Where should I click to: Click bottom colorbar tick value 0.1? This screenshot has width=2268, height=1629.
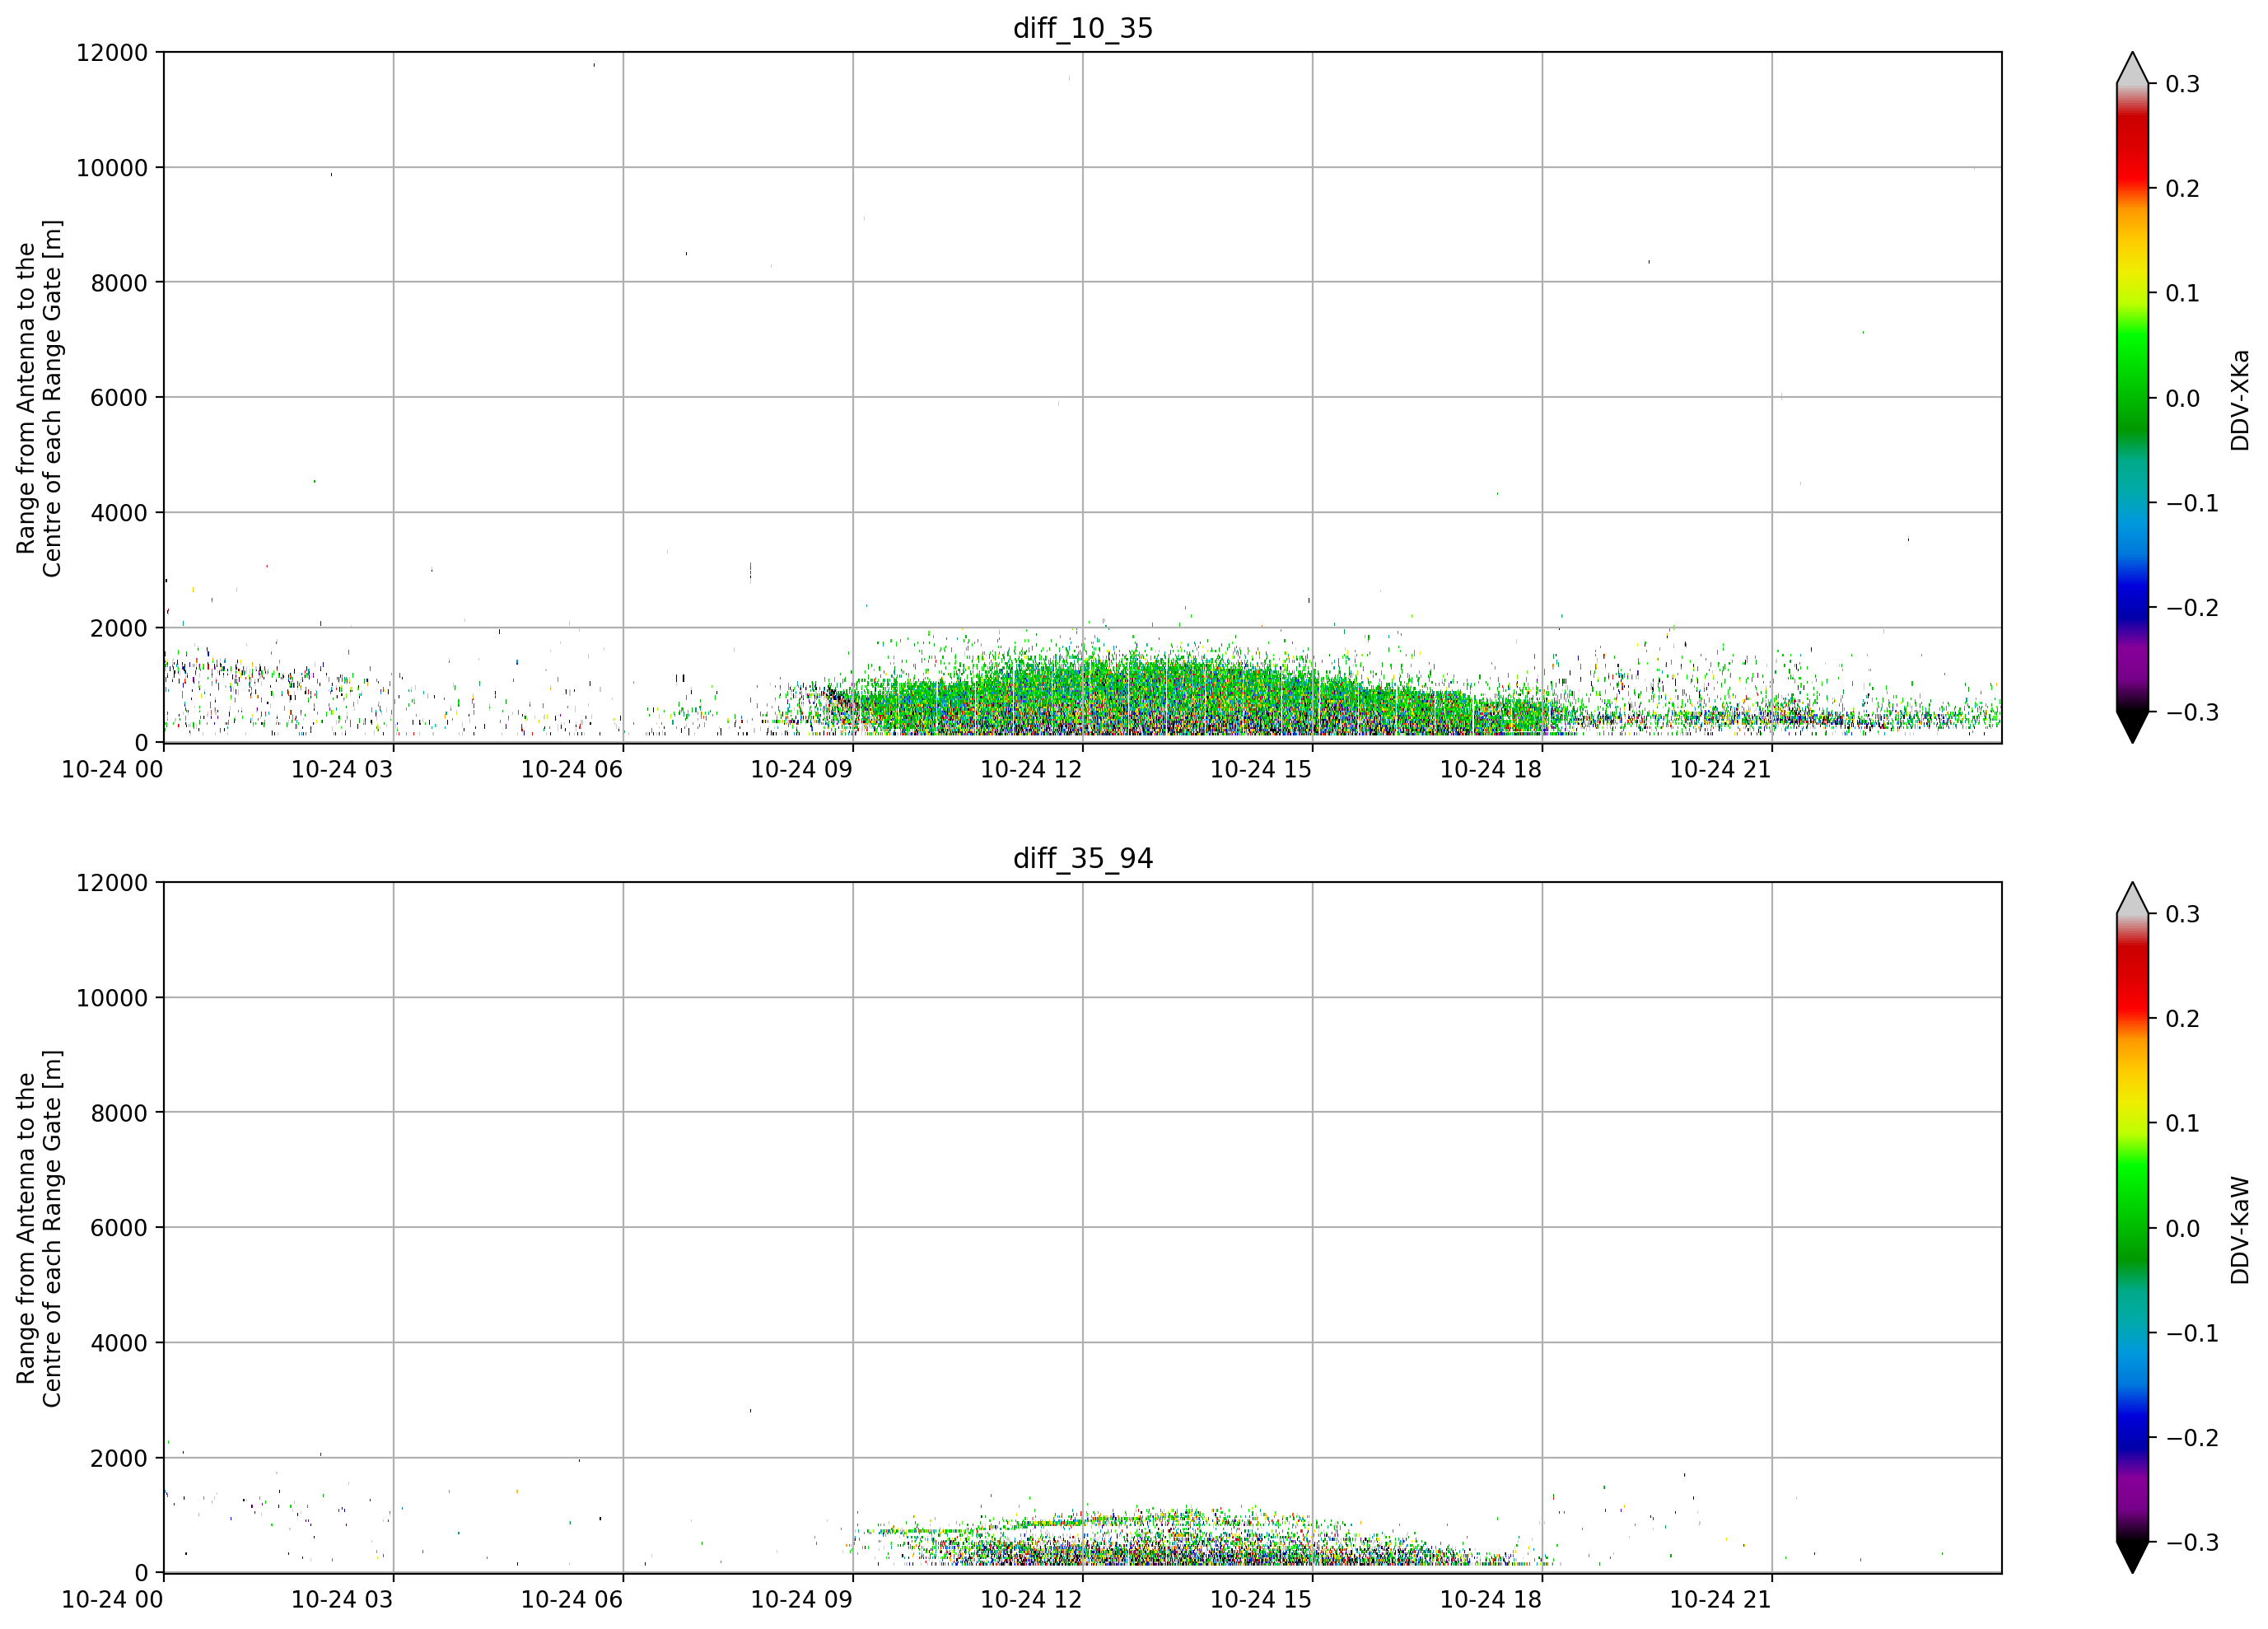[2183, 1124]
